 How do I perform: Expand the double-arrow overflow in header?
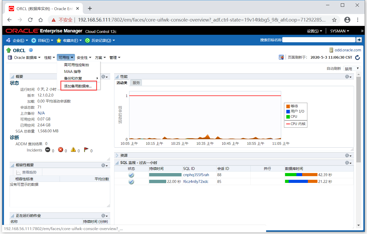click(x=362, y=31)
